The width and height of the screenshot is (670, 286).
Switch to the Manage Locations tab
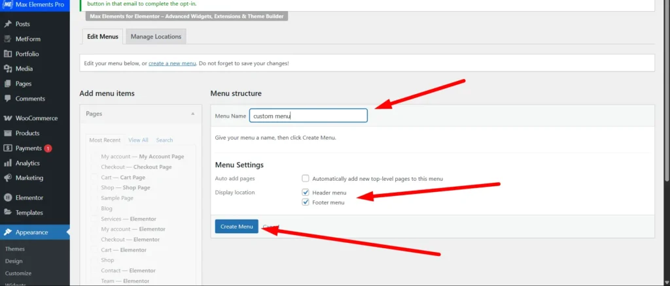[x=156, y=37]
